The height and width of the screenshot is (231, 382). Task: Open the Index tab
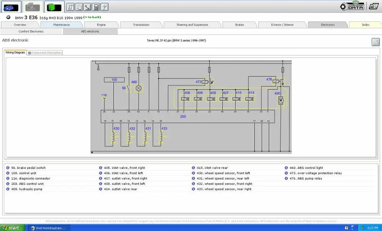coord(366,25)
